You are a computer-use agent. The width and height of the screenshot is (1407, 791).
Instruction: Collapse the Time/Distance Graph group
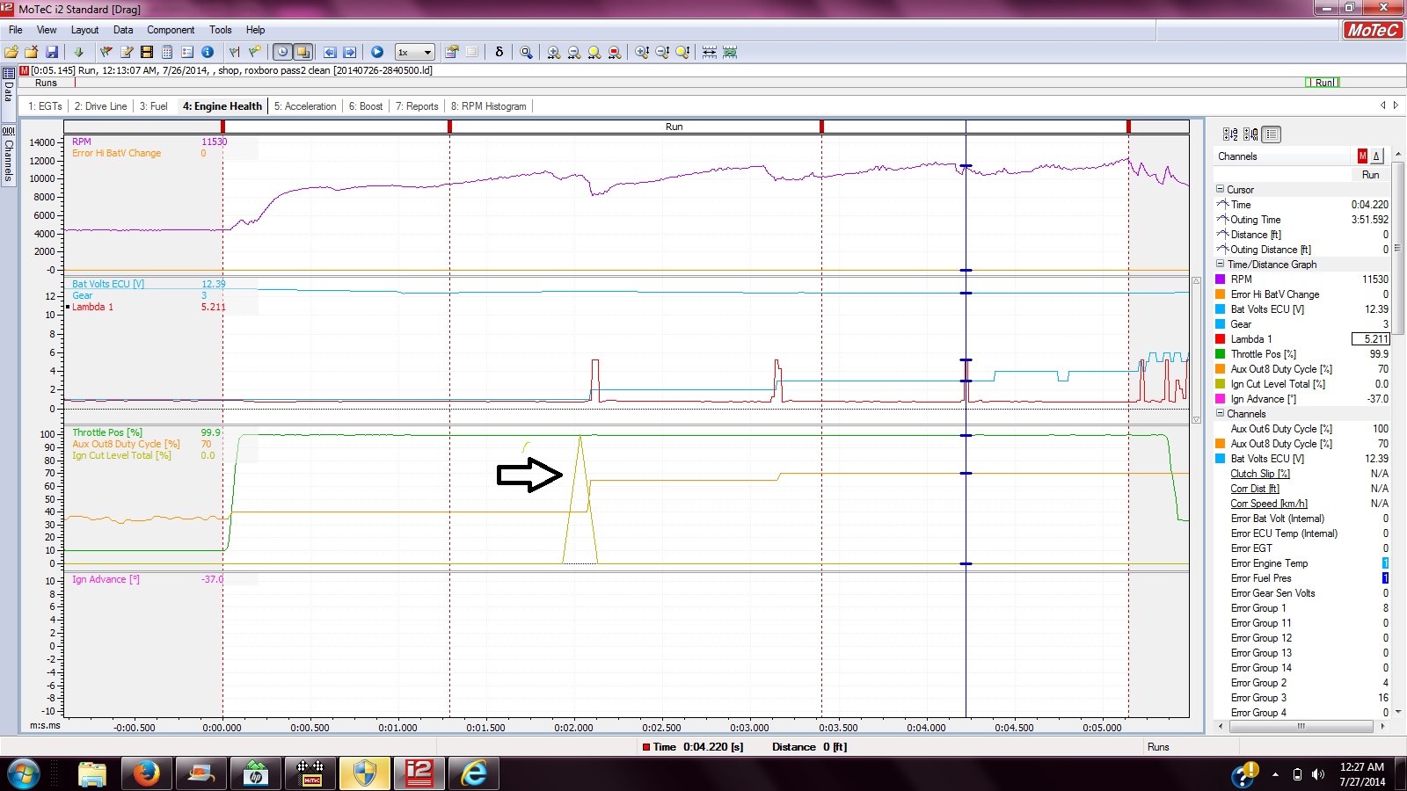[1220, 264]
